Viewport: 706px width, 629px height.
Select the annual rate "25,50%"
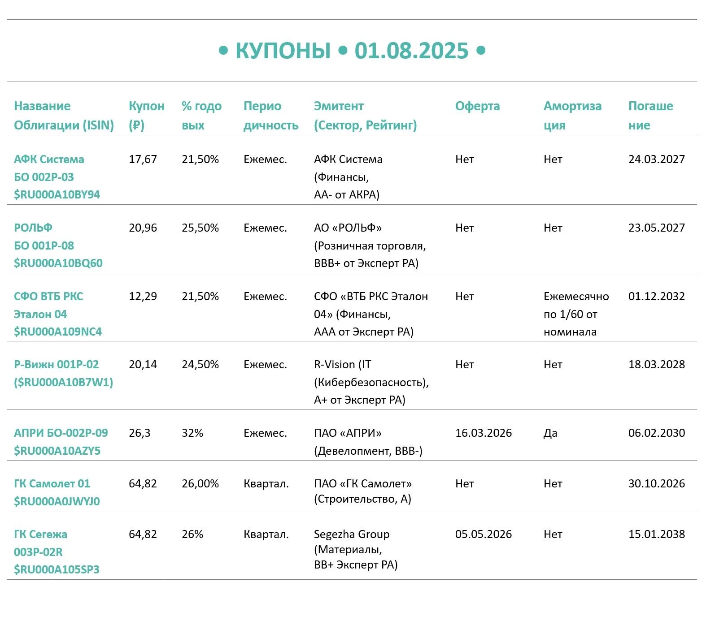(200, 228)
